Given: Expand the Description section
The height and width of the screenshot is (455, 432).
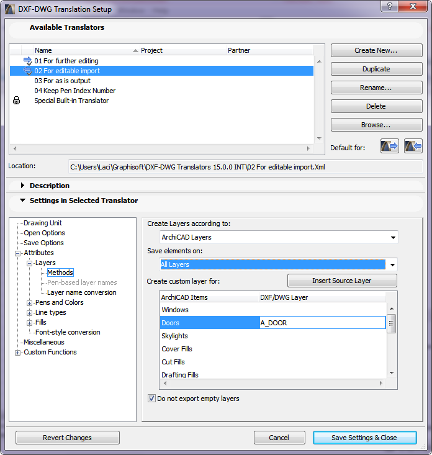Looking at the screenshot, I should click(x=22, y=186).
